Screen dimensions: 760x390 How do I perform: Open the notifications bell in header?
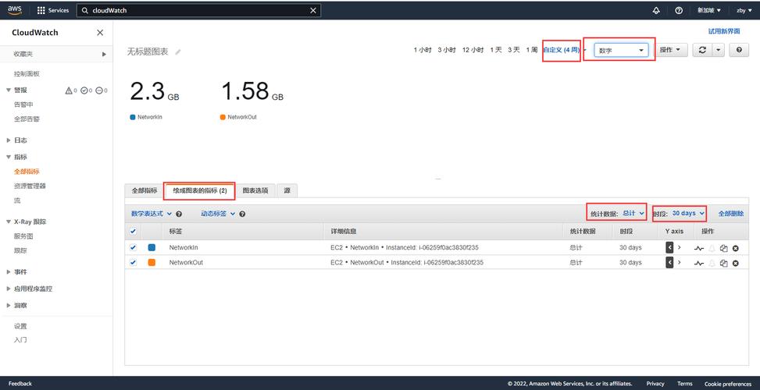656,10
